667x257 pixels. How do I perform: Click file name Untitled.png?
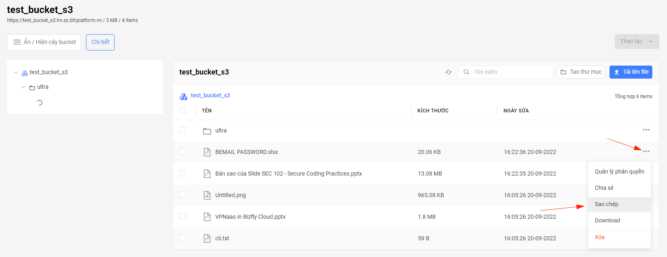tap(231, 195)
